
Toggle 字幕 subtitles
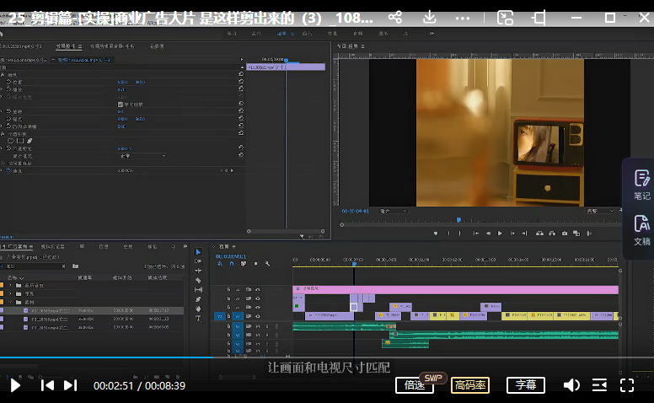525,385
